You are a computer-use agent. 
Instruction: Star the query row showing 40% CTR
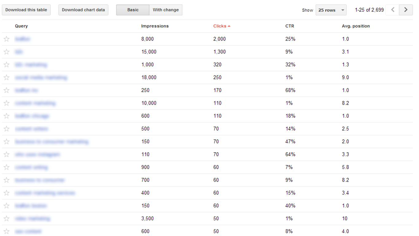[6, 205]
